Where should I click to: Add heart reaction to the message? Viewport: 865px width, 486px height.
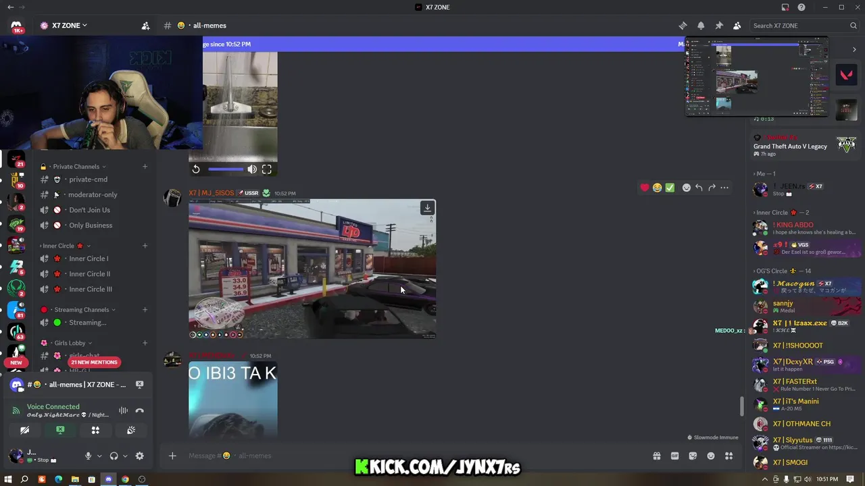tap(645, 188)
